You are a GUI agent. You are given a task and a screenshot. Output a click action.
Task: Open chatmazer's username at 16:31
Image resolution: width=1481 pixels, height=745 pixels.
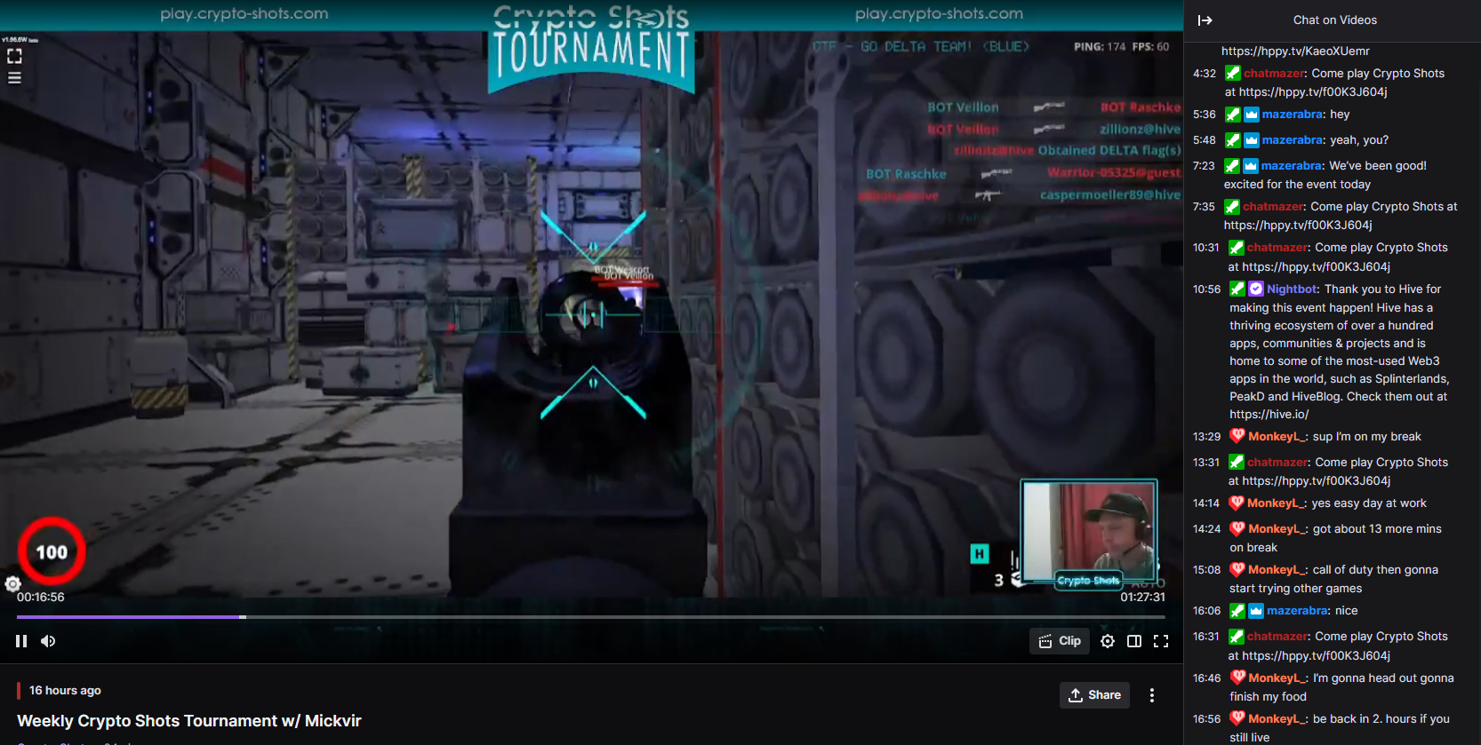pos(1278,637)
